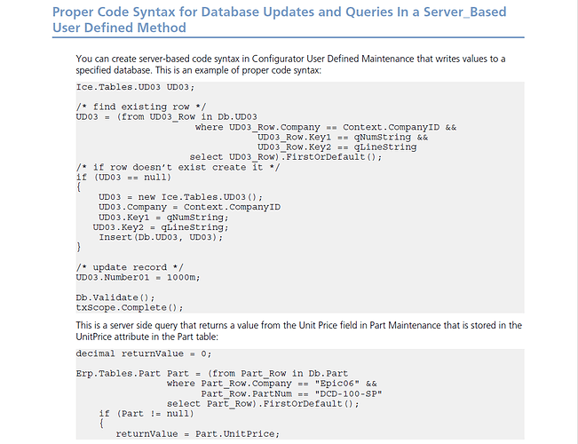Image resolution: width=578 pixels, height=444 pixels.
Task: Click the 'Insert(Db.UD03, UD03);' line
Action: [x=161, y=237]
